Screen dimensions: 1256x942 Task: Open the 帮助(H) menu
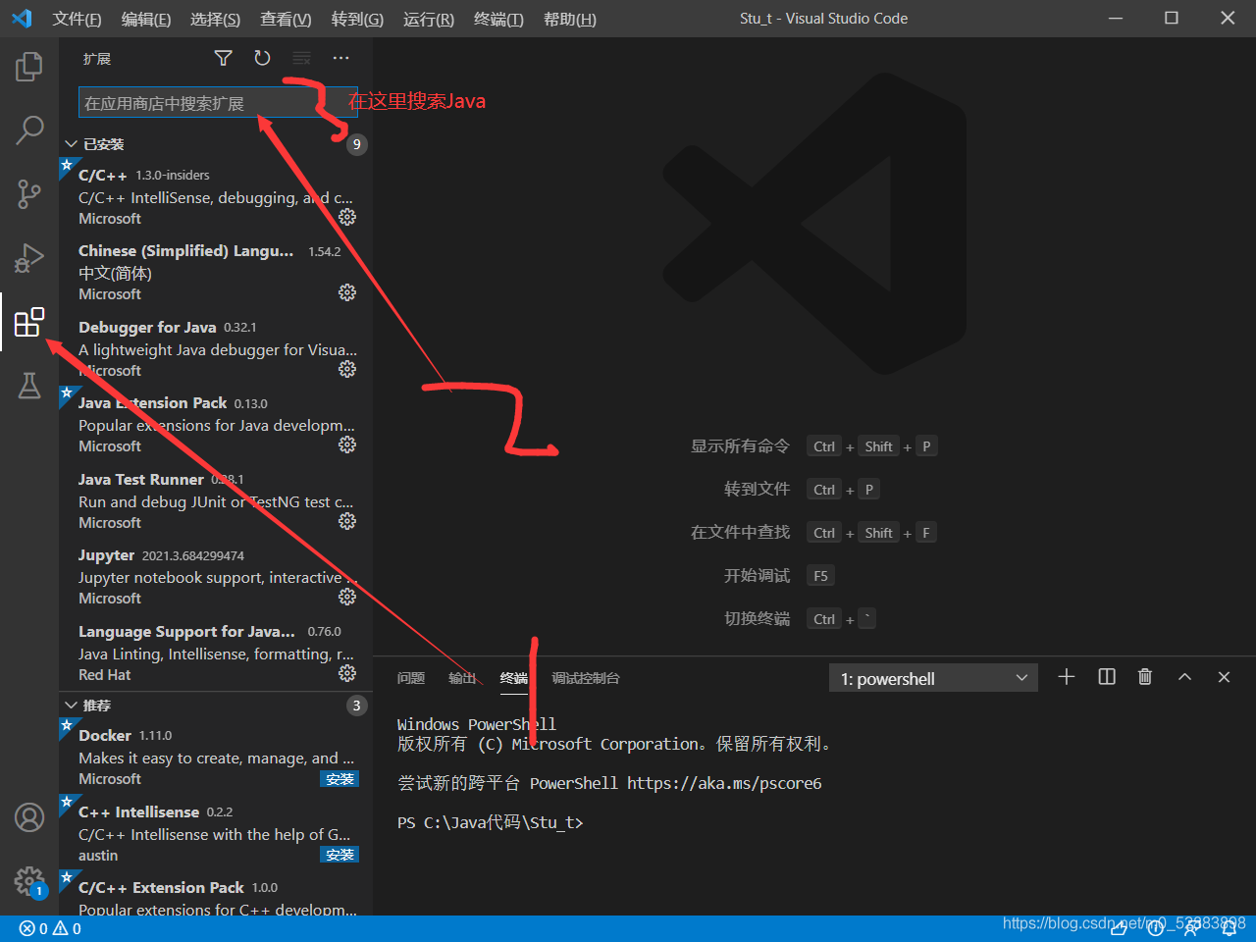569,19
